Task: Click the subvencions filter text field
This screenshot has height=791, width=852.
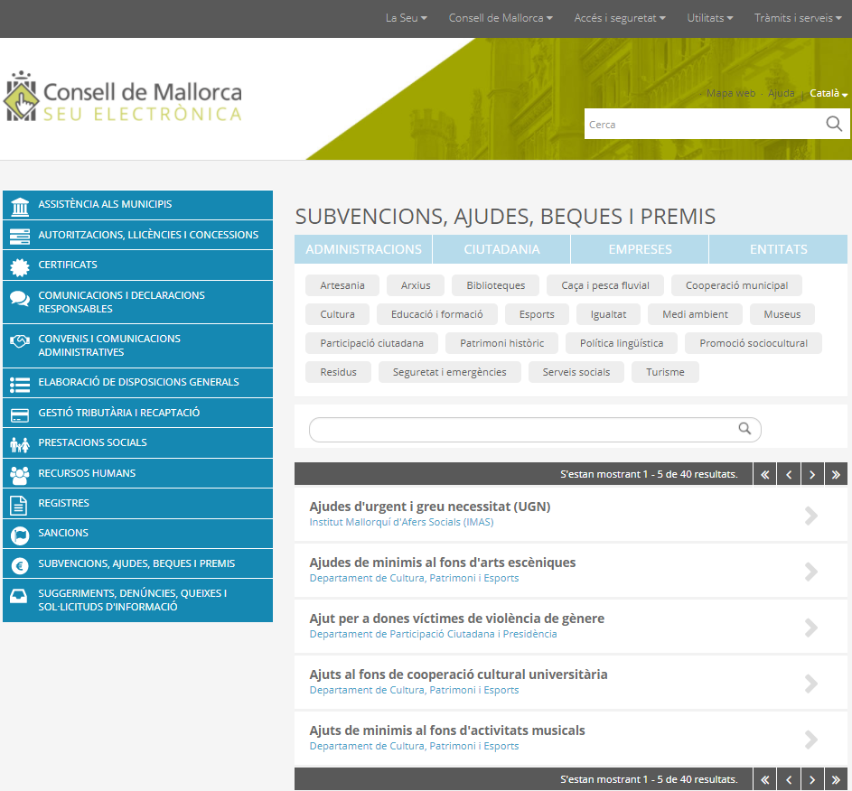Action: coord(522,430)
